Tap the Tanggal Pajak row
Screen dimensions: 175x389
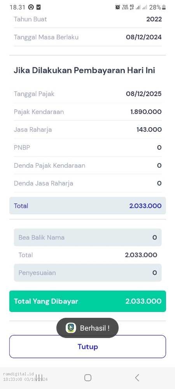coord(87,94)
